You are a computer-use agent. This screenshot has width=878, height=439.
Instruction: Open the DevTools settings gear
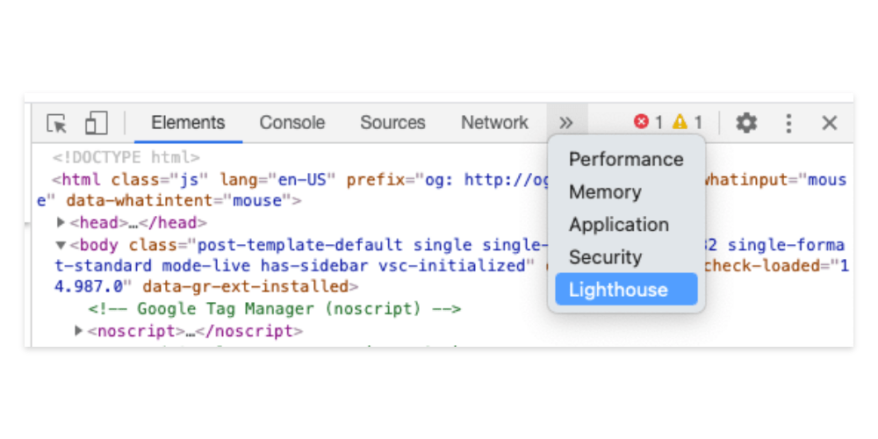click(x=746, y=123)
